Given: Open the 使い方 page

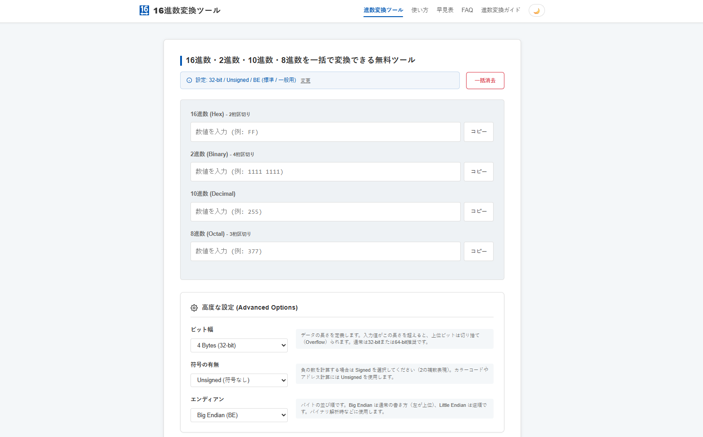Looking at the screenshot, I should (x=420, y=9).
